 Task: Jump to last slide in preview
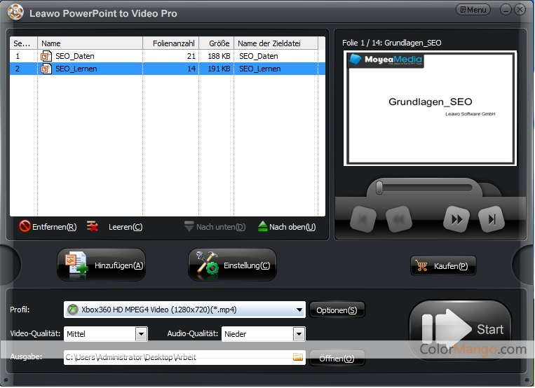tap(492, 219)
